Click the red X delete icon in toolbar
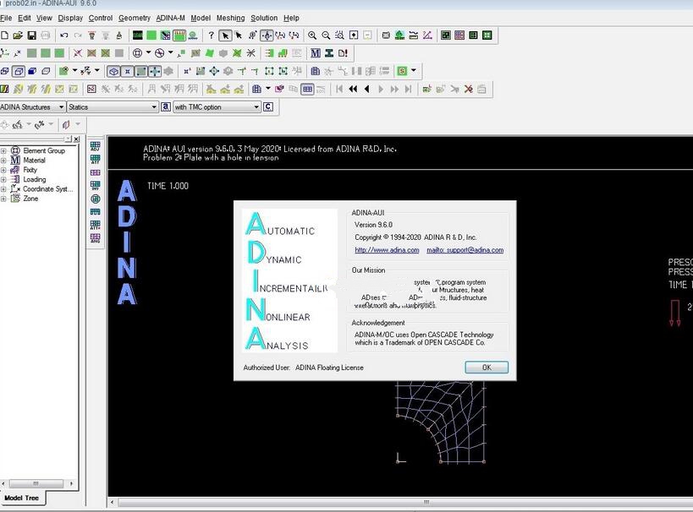693x512 pixels. tap(468, 90)
